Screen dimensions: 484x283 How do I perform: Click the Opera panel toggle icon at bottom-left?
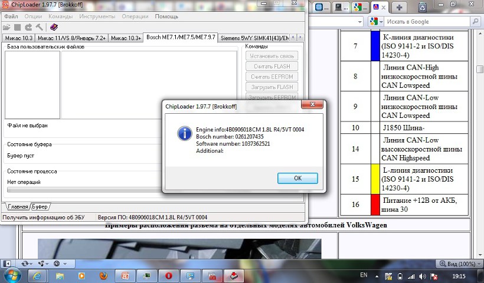click(x=7, y=264)
